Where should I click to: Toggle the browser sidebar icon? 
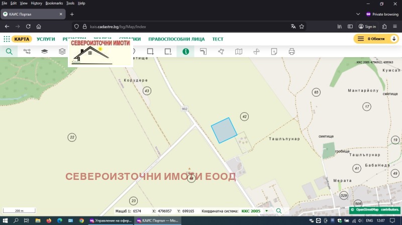350,27
